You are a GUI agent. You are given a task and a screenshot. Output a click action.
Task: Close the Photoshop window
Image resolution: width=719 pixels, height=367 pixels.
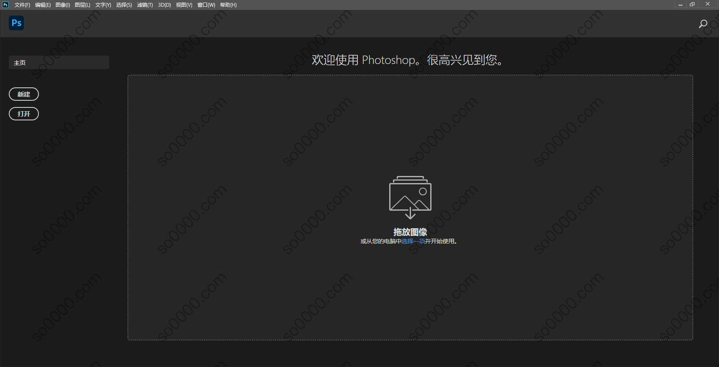click(708, 4)
